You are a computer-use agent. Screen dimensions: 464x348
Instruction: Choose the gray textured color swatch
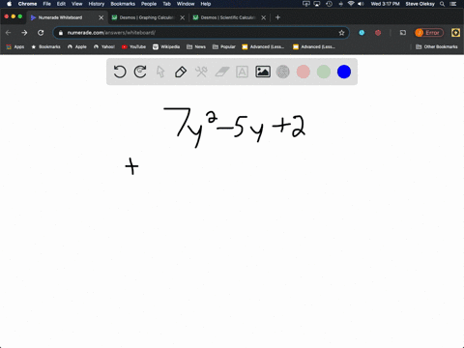283,72
